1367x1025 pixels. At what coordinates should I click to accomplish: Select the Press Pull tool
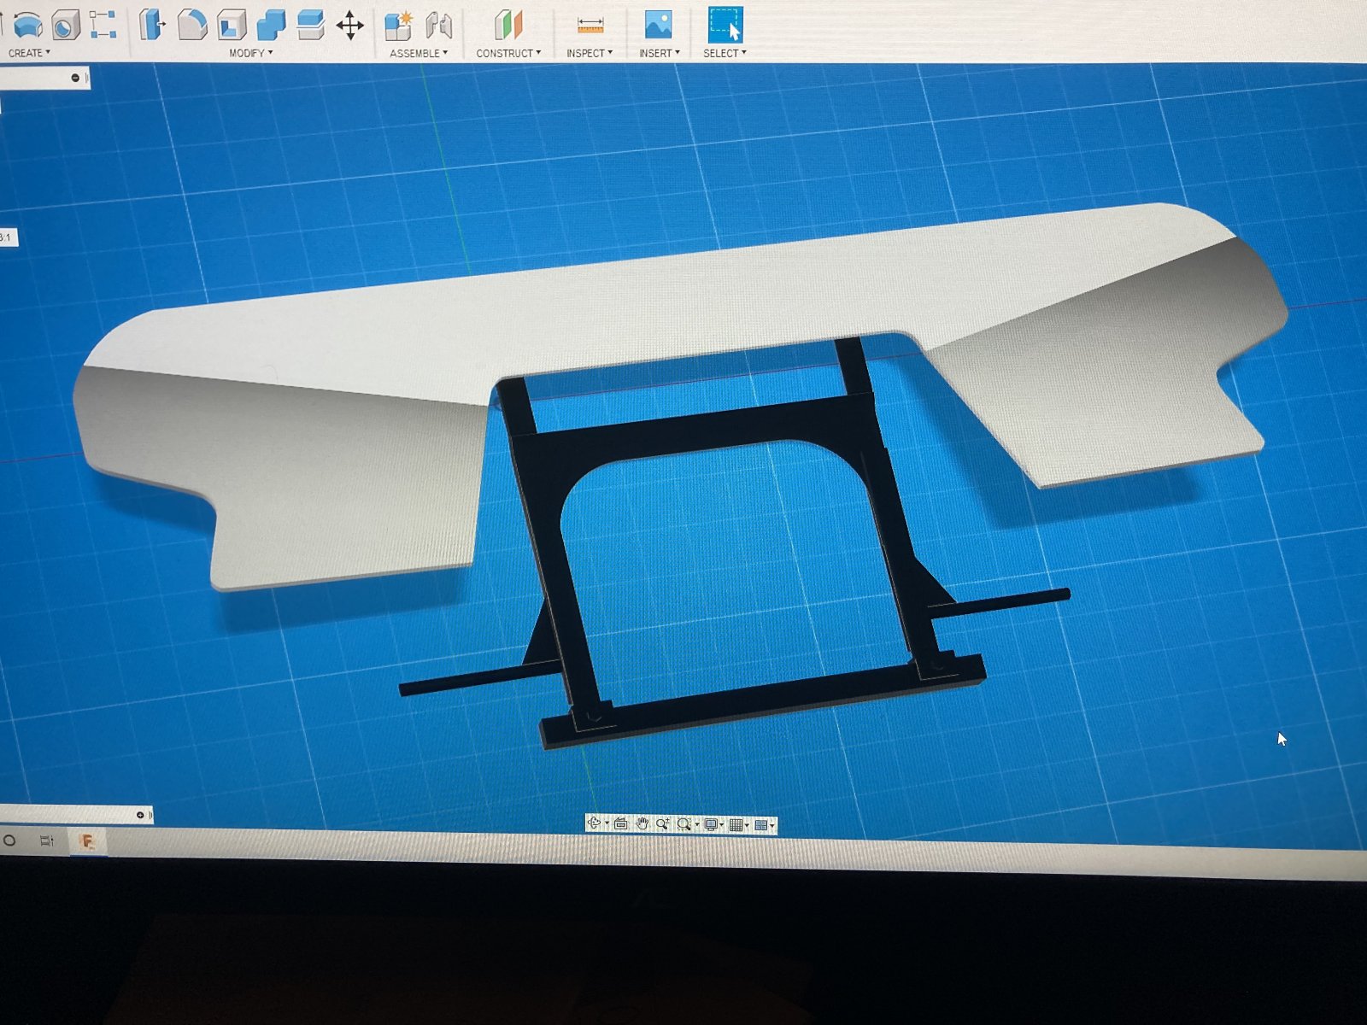152,25
